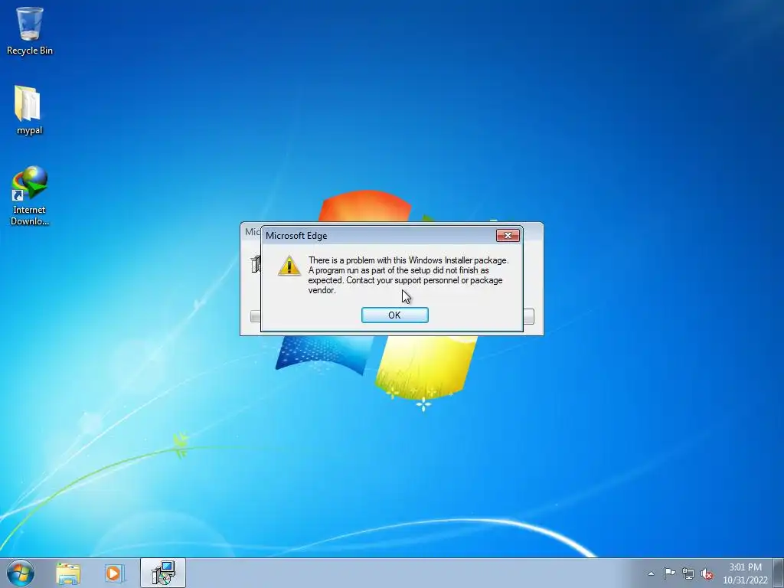Viewport: 784px width, 588px height.
Task: Click the Windows Installer taskbar item
Action: 163,573
